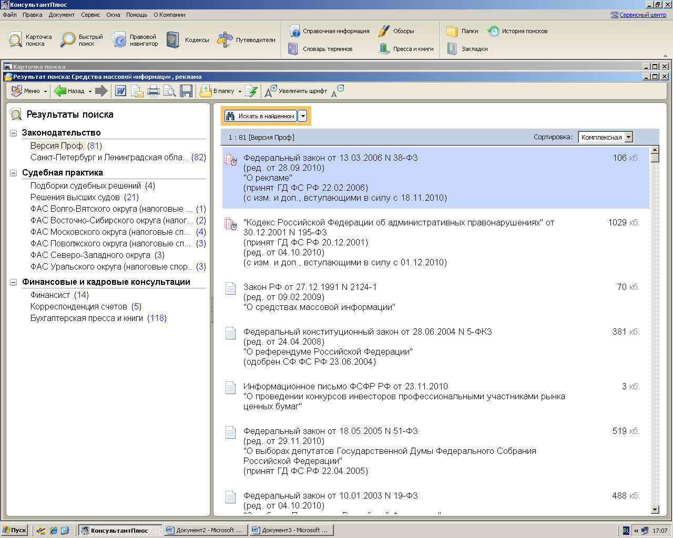This screenshot has height=538, width=673.
Task: Open the Файл menu
Action: [x=9, y=15]
